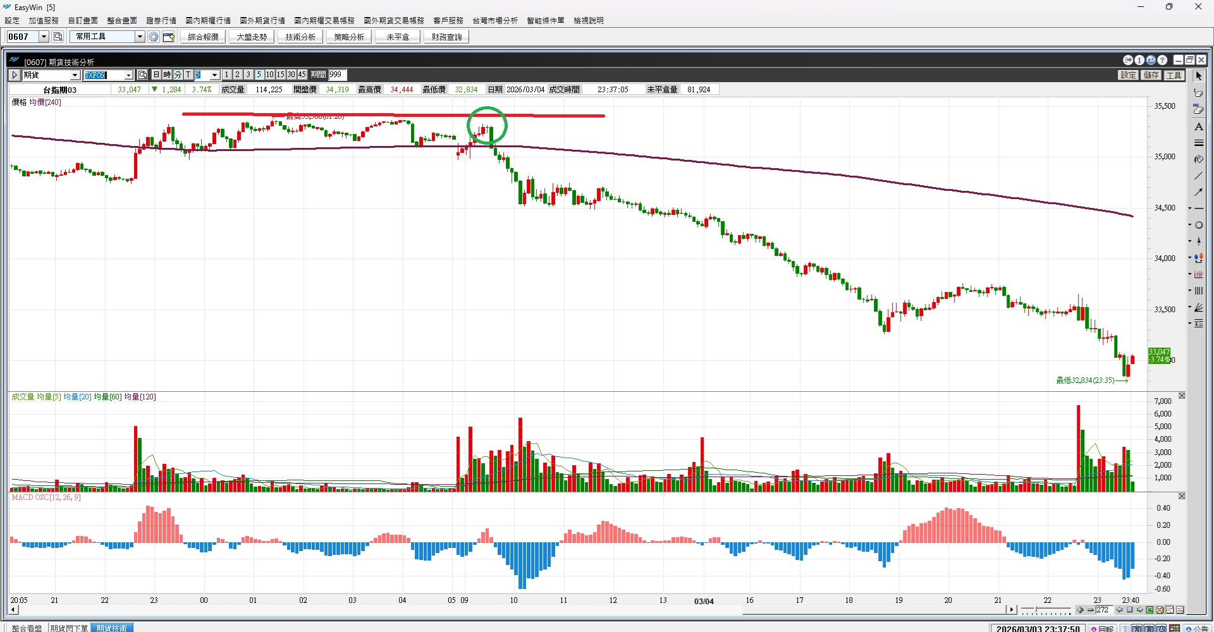This screenshot has width=1214, height=632.
Task: Pick the arrow line drawing tool
Action: tap(1198, 192)
